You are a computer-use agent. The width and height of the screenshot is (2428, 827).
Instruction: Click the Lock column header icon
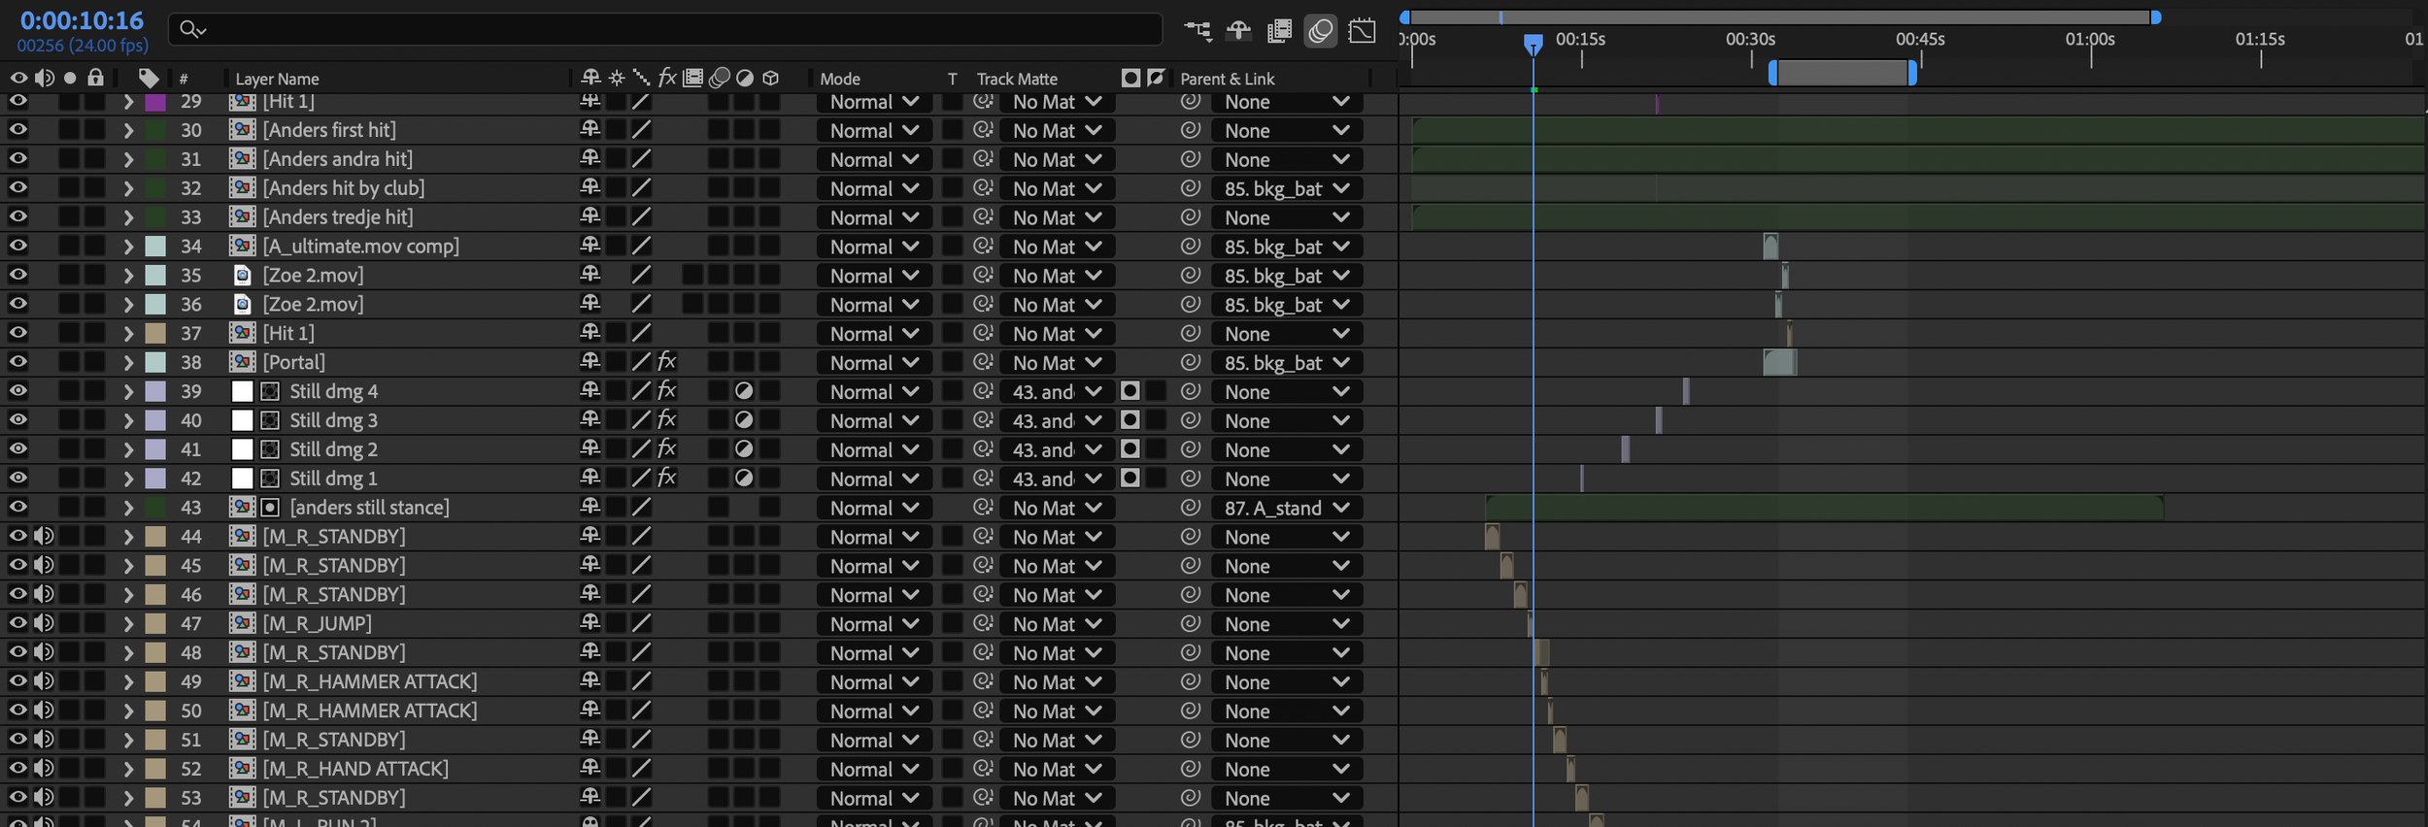(x=95, y=78)
